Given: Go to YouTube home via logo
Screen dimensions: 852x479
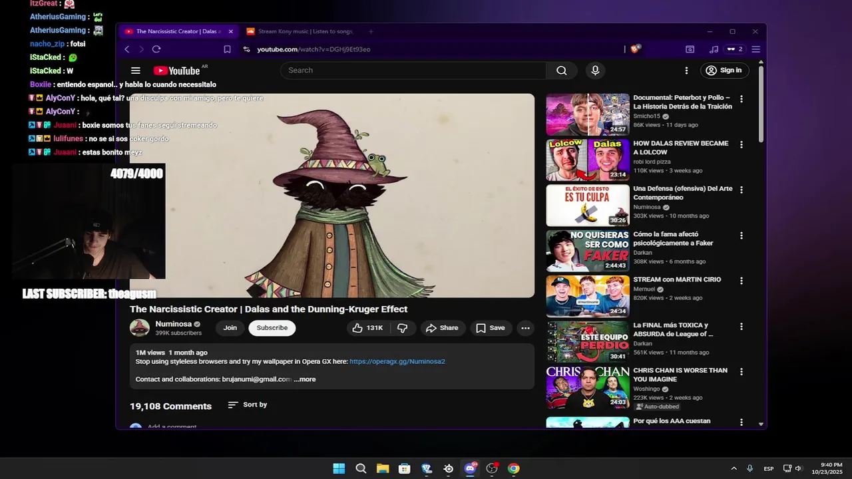Looking at the screenshot, I should (x=177, y=71).
